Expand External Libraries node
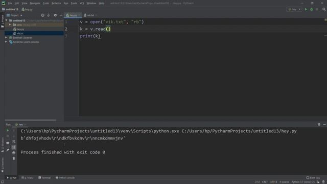Image resolution: width=327 pixels, height=184 pixels. [x=6, y=37]
